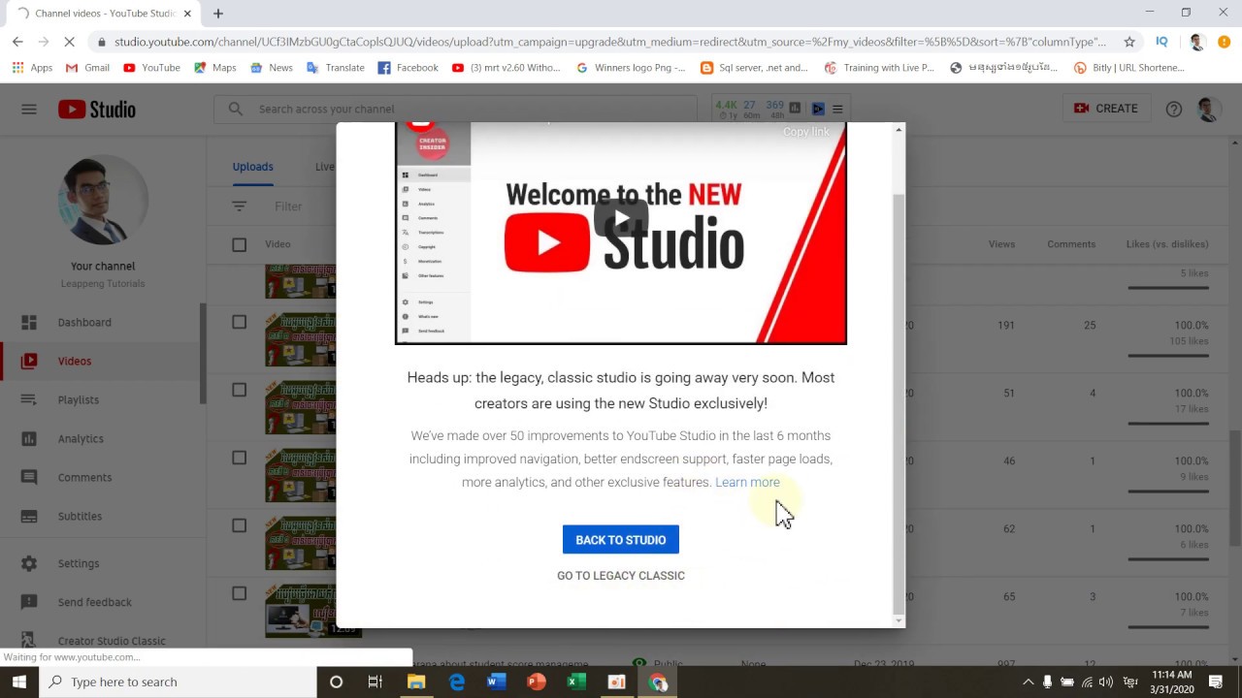Click the blue extension video icon in header

pos(818,109)
